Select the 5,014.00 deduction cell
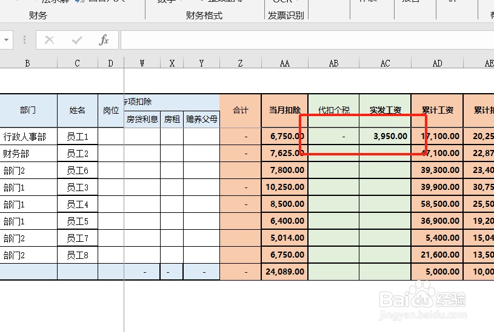The width and height of the screenshot is (494, 332). pos(284,238)
